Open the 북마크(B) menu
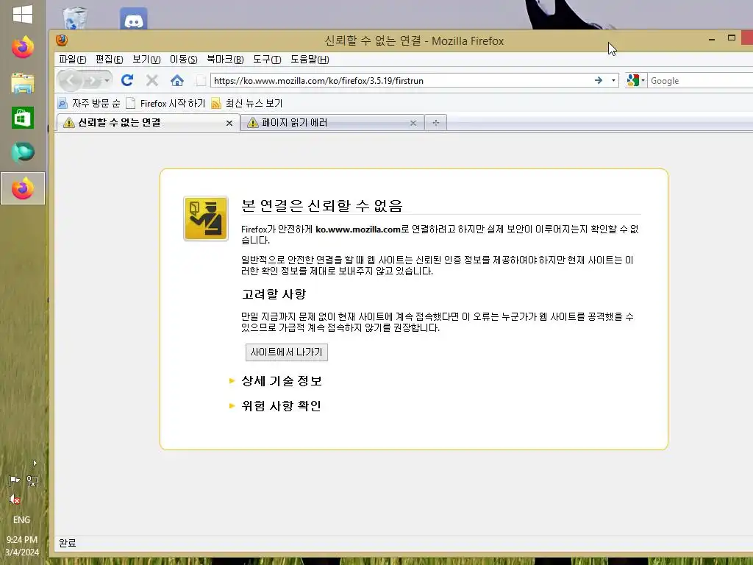 tap(225, 59)
